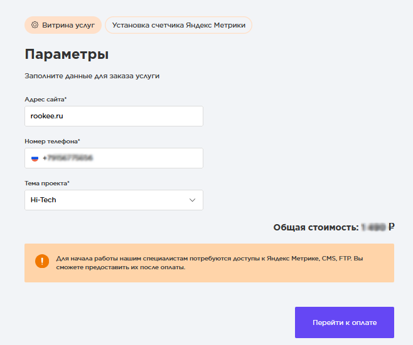Click the Тема проекта field label
The height and width of the screenshot is (345, 413).
(47, 183)
